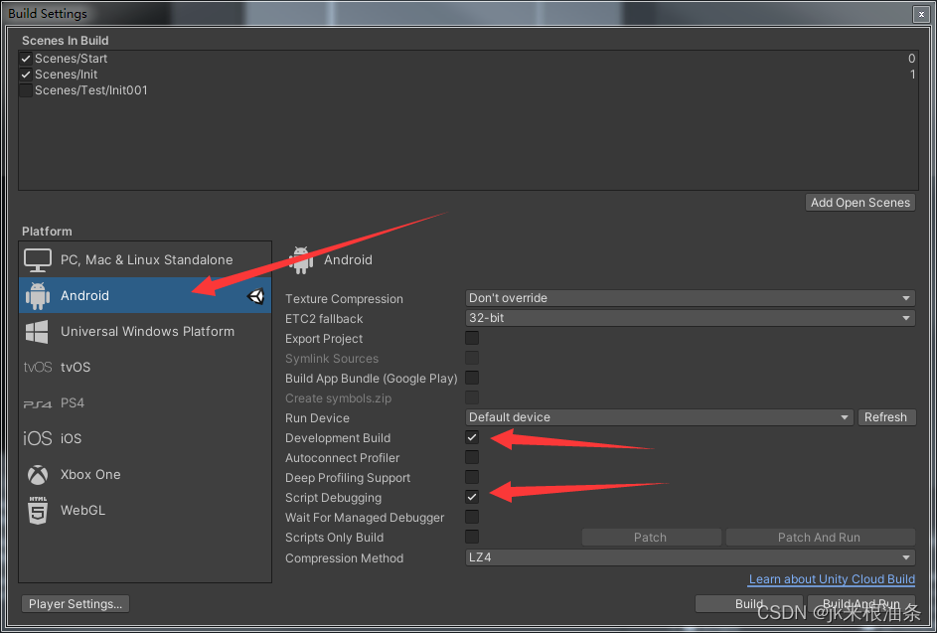Click Refresh device list button
The height and width of the screenshot is (633, 937).
pos(885,417)
